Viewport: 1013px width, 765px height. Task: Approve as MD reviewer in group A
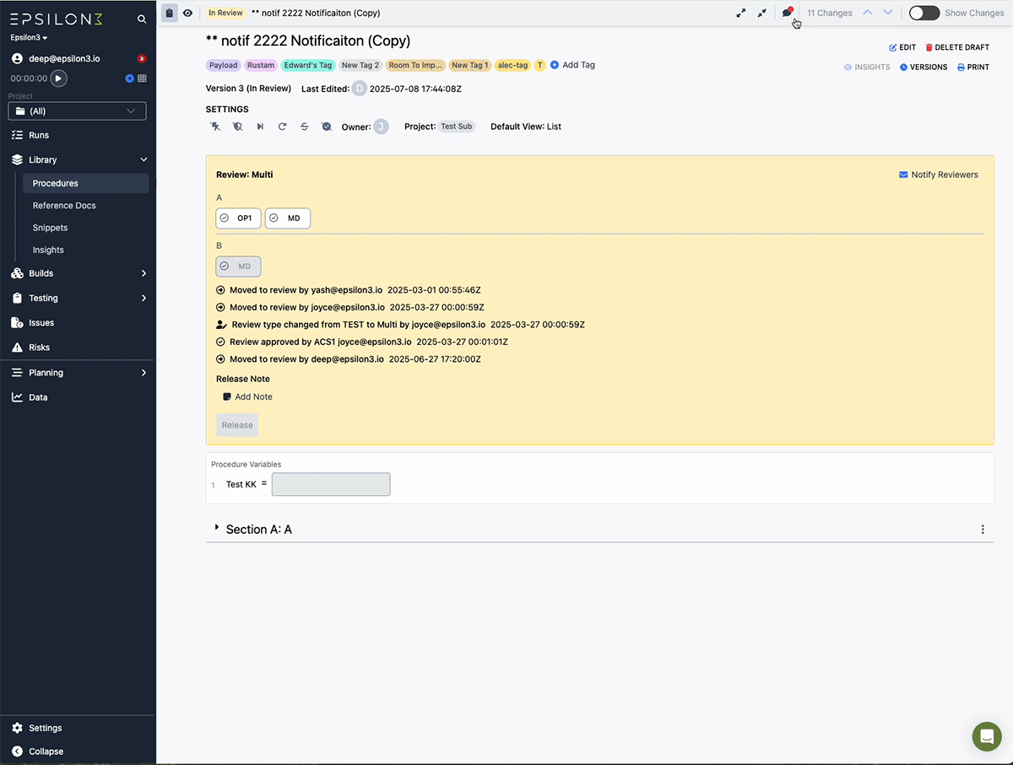(x=288, y=218)
